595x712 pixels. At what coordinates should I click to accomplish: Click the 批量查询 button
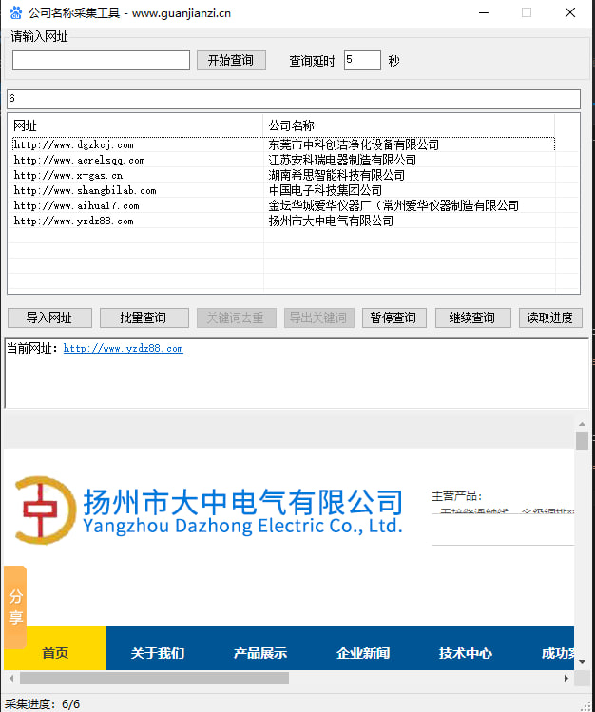point(144,318)
